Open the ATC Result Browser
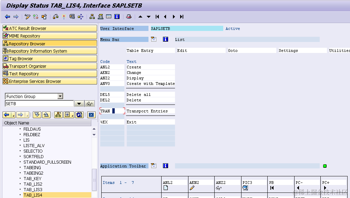 click(50, 28)
